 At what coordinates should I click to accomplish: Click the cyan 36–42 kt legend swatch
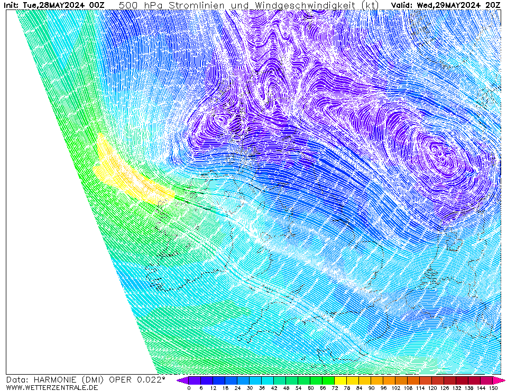268,380
